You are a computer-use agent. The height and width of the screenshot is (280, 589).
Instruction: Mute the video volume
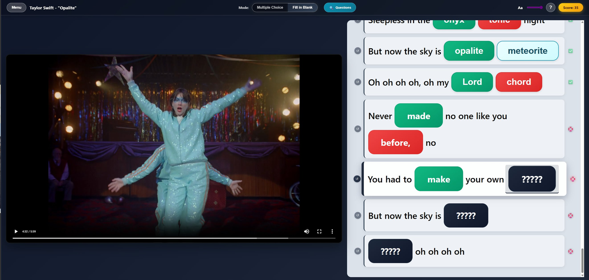(x=307, y=231)
